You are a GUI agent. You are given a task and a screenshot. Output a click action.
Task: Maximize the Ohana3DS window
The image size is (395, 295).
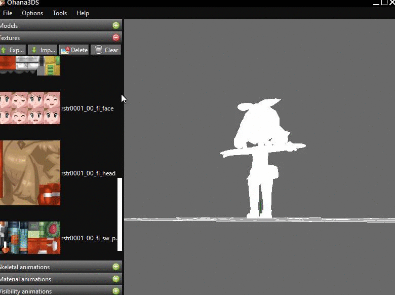(384, 3)
